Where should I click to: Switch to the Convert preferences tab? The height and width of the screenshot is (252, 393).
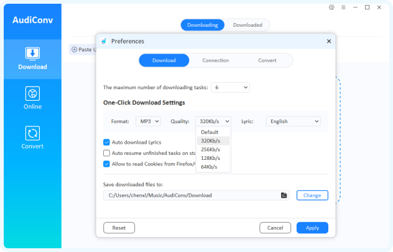267,60
